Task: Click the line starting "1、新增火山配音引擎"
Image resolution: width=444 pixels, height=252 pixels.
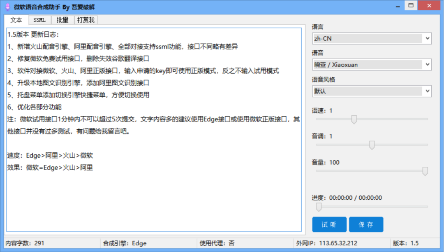Action: (123, 47)
